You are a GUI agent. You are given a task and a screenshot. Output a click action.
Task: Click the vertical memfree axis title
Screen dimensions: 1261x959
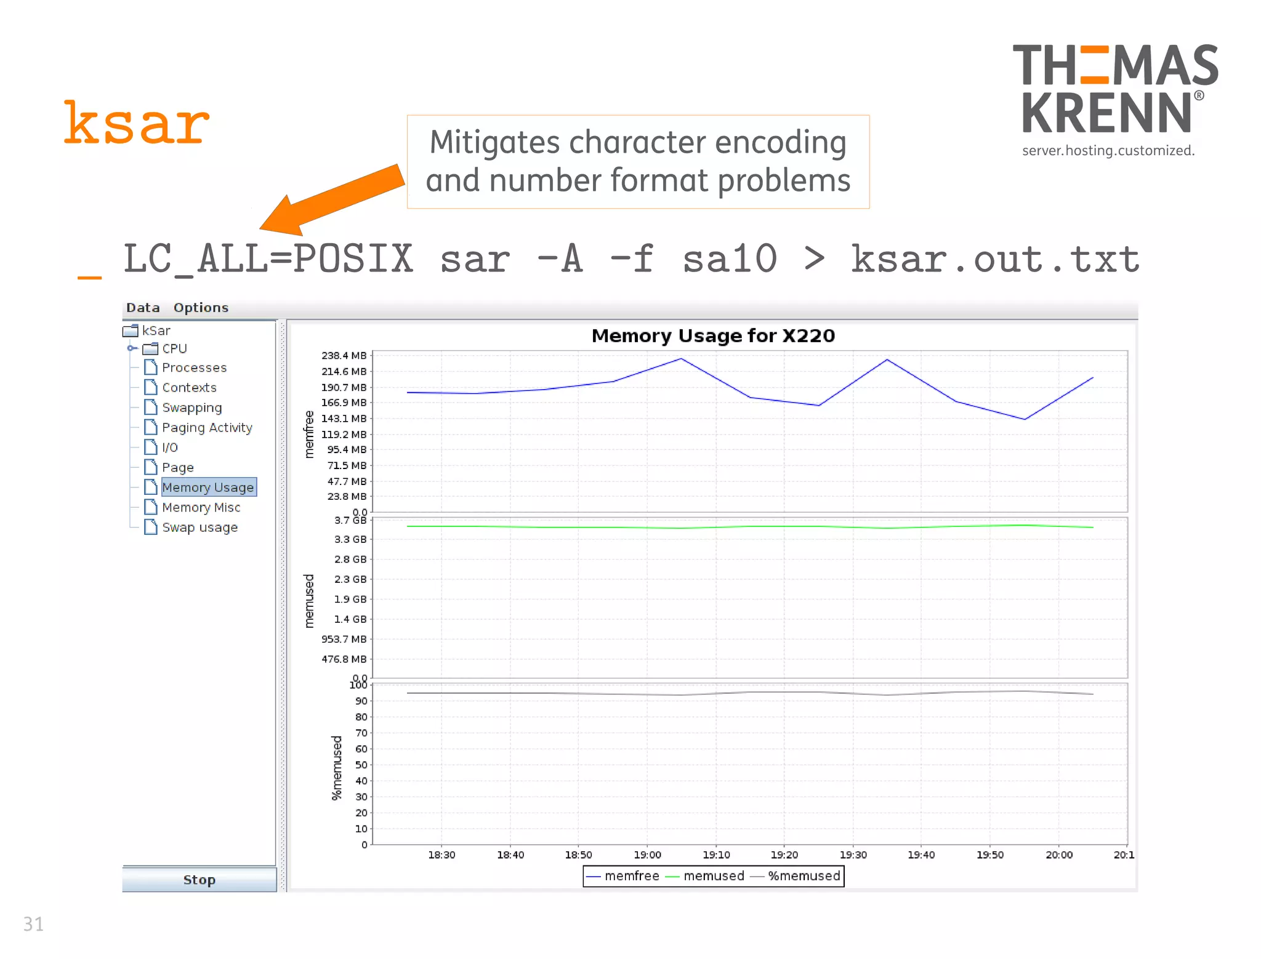tap(309, 435)
